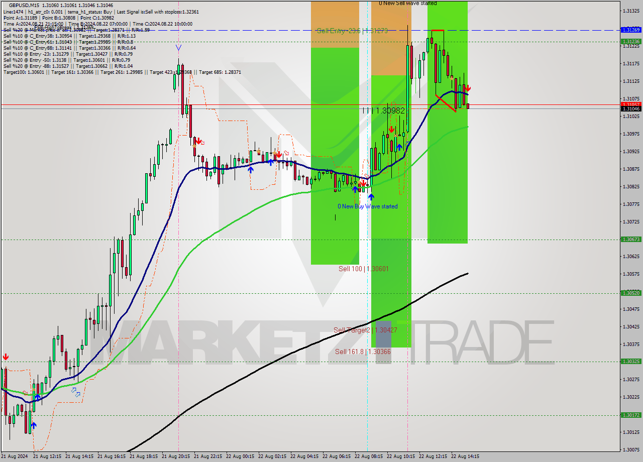Screen dimensions: 643x462
Task: Click the 1.31325 price axis label
Action: pos(631,11)
